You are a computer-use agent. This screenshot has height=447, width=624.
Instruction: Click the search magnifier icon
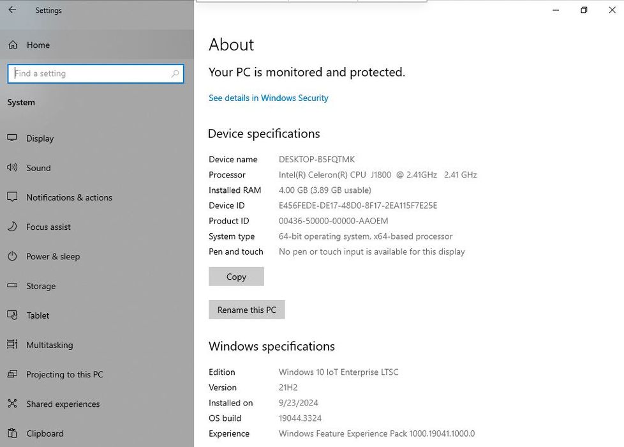pyautogui.click(x=175, y=73)
